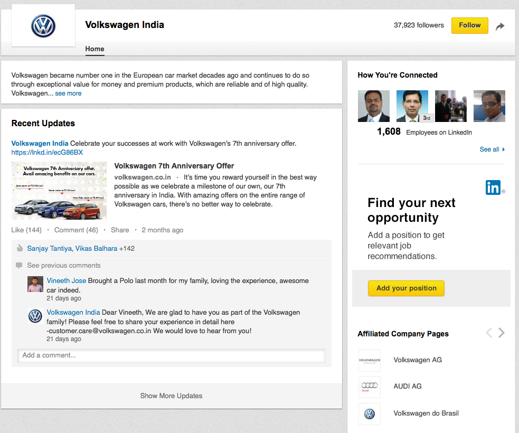Click Add your position button
The width and height of the screenshot is (519, 433).
[x=406, y=288]
